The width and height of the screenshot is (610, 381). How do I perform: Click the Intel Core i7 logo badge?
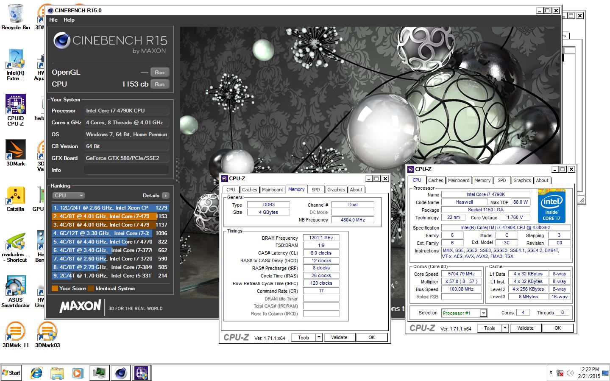pyautogui.click(x=552, y=206)
